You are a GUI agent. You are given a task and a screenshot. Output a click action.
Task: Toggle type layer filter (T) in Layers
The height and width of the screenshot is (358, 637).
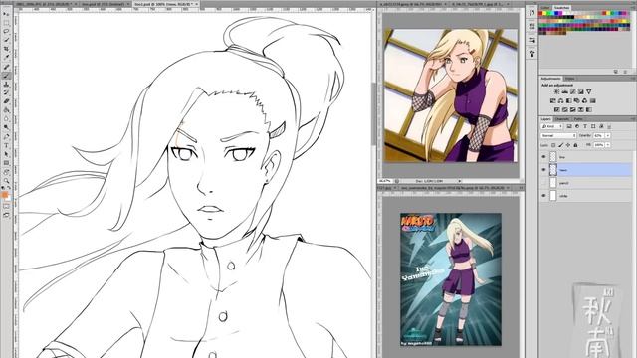click(x=585, y=126)
